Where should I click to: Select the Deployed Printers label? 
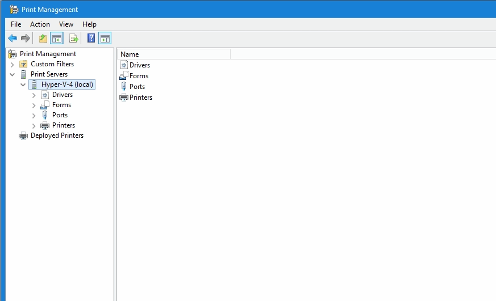click(x=57, y=135)
